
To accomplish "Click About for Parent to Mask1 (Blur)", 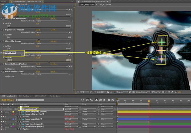I will coord(53,71).
